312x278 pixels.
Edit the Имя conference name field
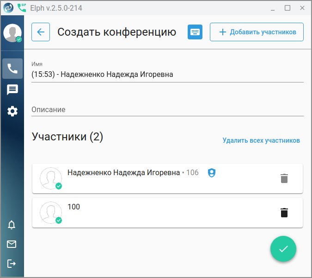coord(167,75)
